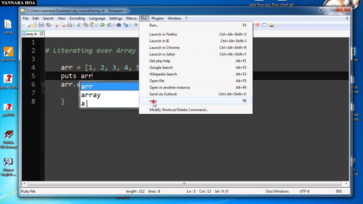
Task: Click the right arrow of the horizontal scrollbar
Action: coord(346,184)
